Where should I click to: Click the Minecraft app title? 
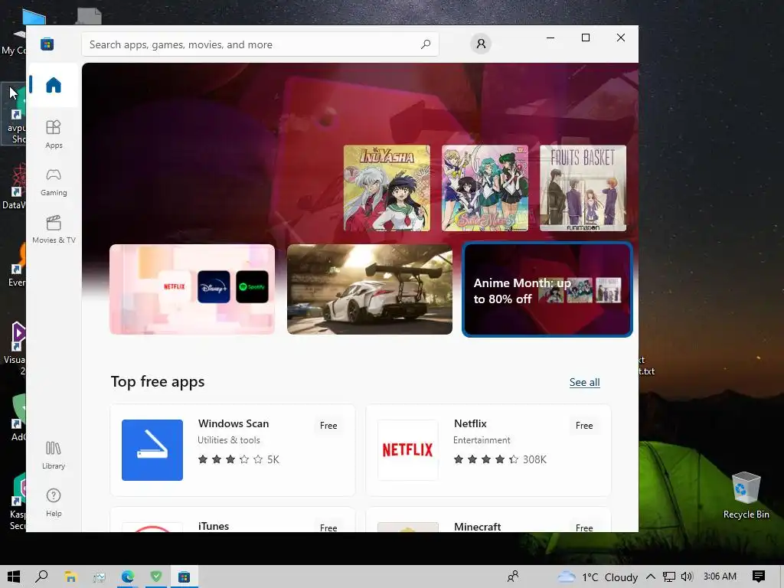coord(478,527)
